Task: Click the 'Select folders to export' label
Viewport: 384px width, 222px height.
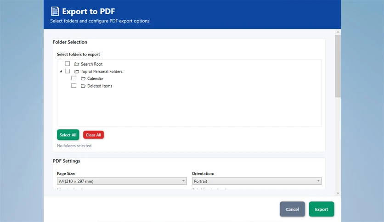Action: (79, 54)
